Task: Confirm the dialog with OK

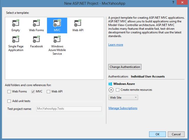Action: tap(157, 134)
